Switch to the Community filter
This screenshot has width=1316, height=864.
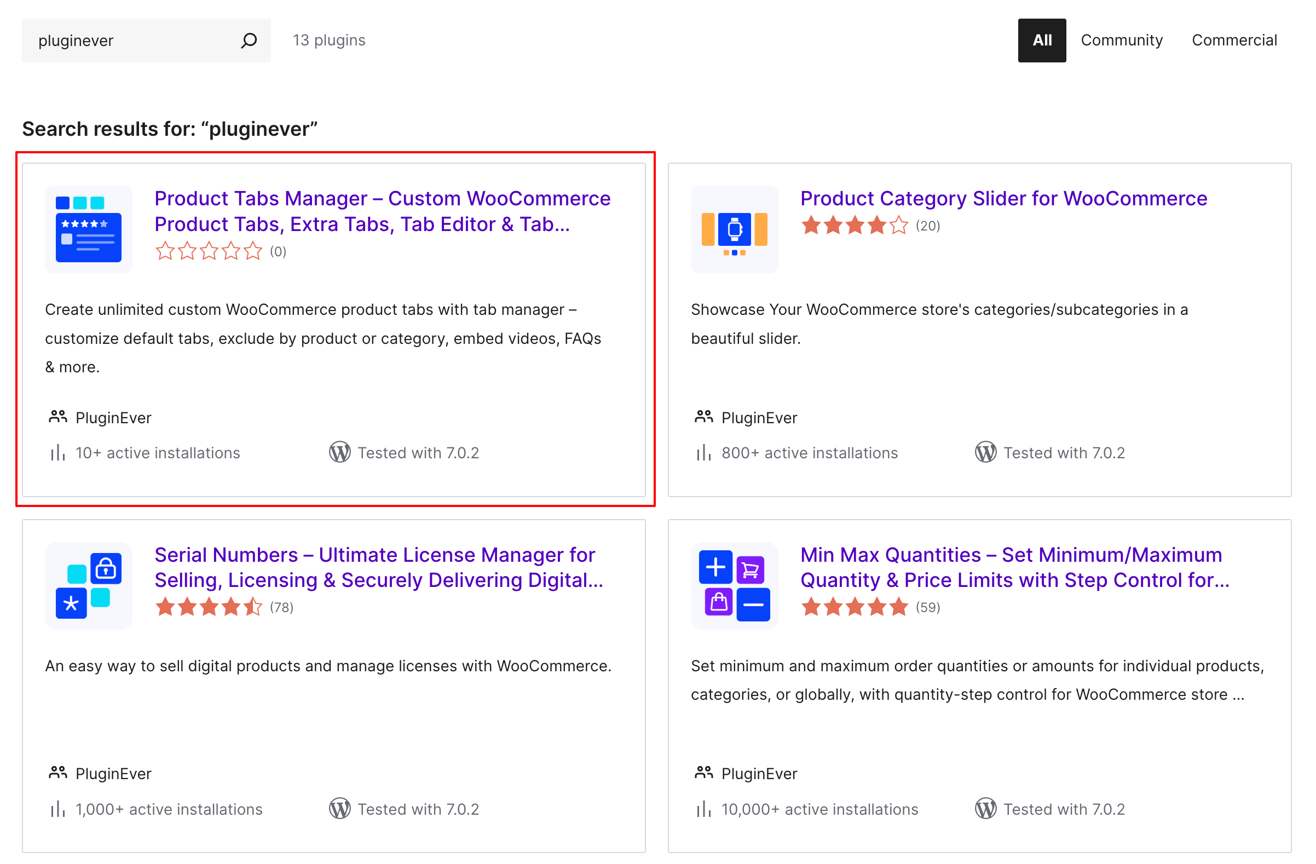coord(1121,41)
